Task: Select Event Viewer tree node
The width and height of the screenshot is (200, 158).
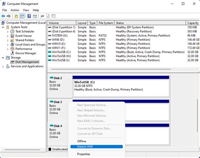Action: [24, 36]
